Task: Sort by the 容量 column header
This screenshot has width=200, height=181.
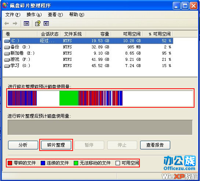Action: 99,34
